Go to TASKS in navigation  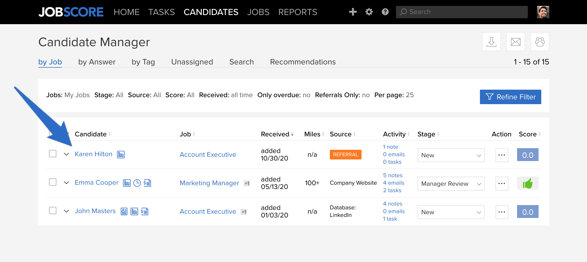(161, 12)
